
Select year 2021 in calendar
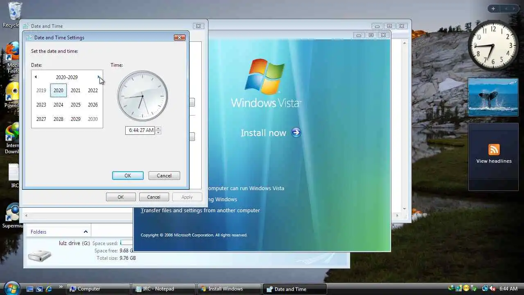(76, 91)
